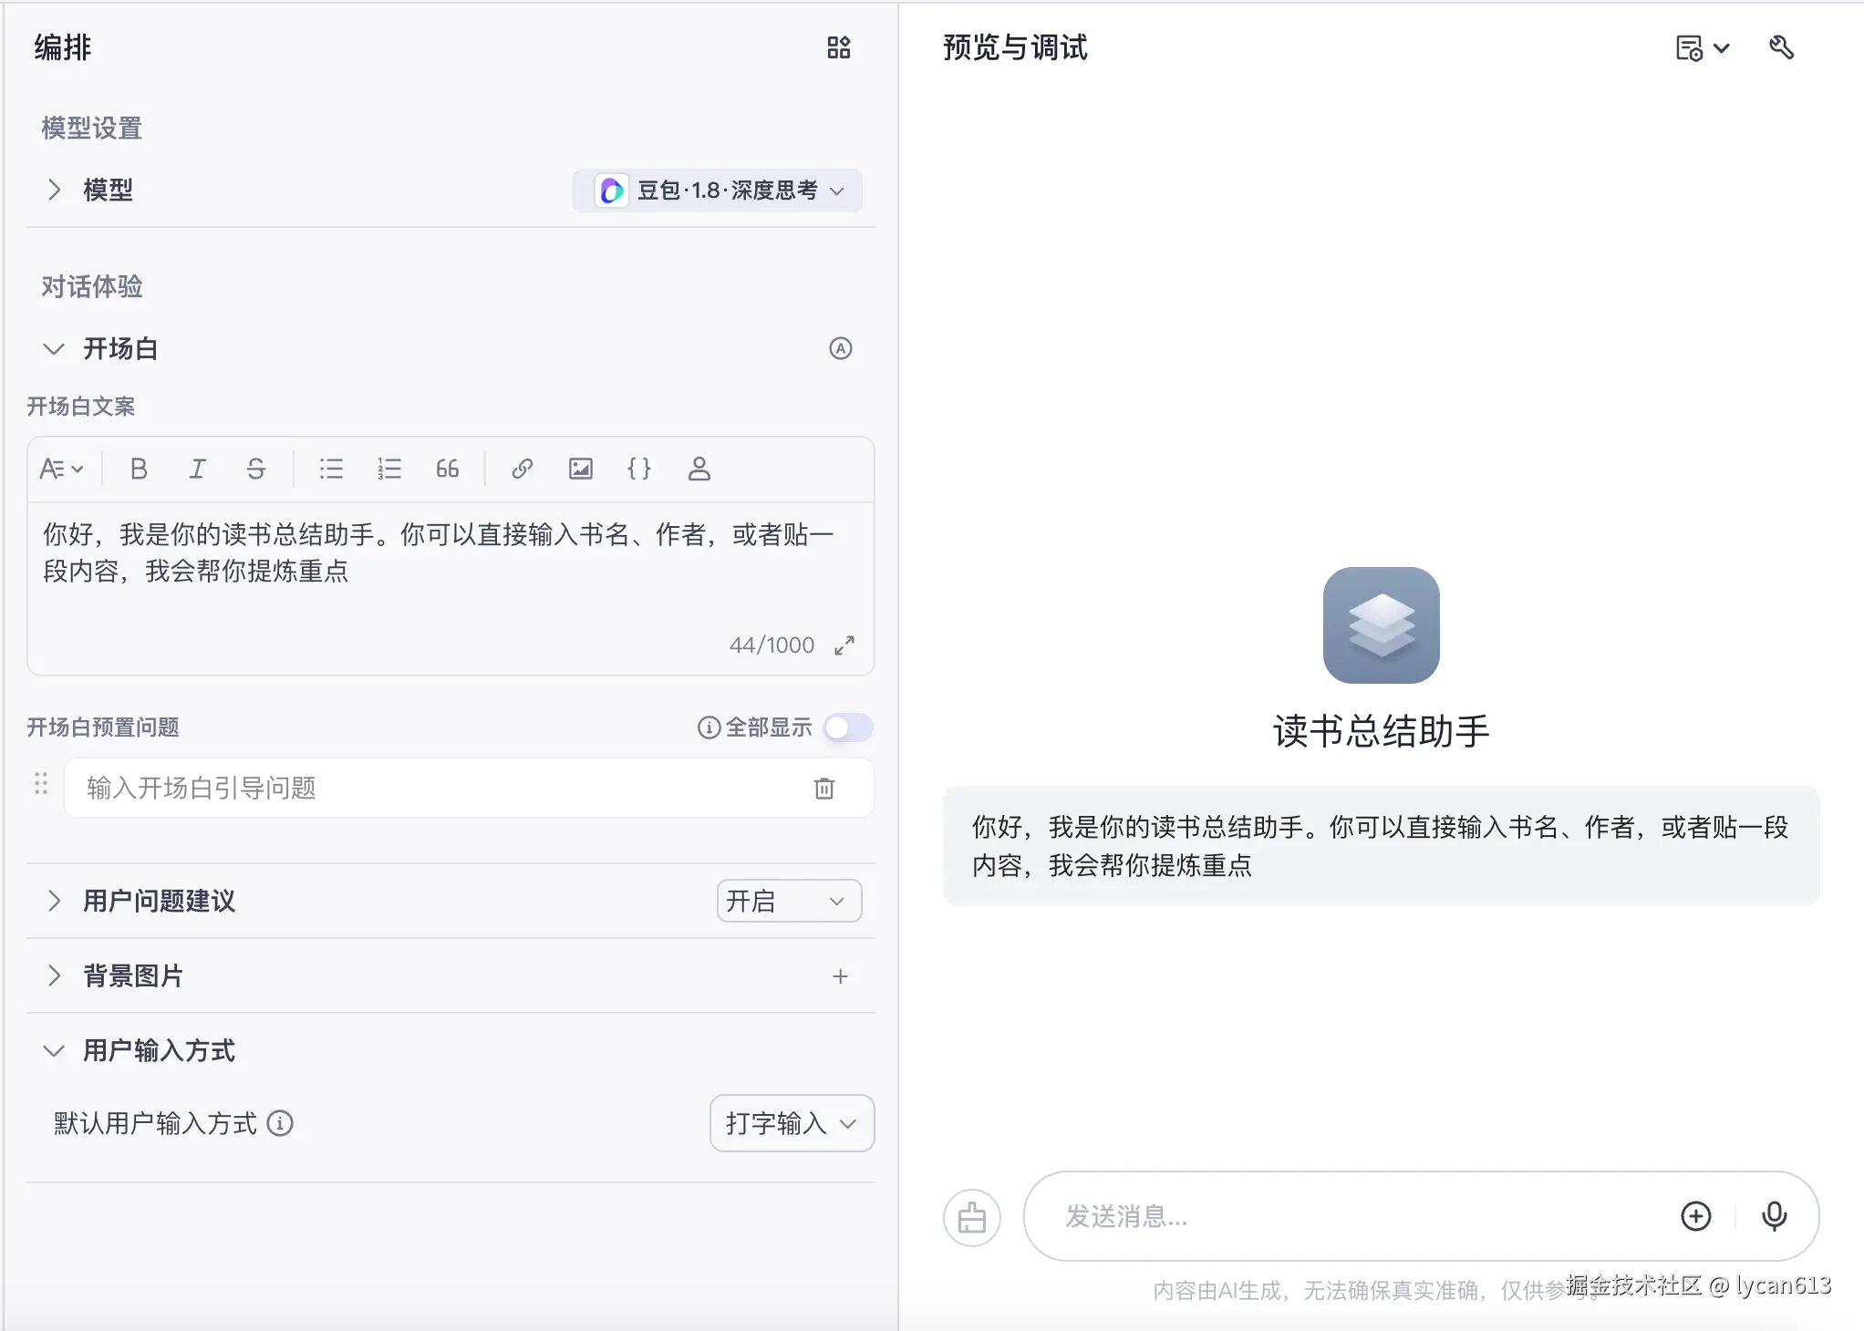Apply italic formatting in opening text editor
The image size is (1864, 1331).
pos(197,469)
